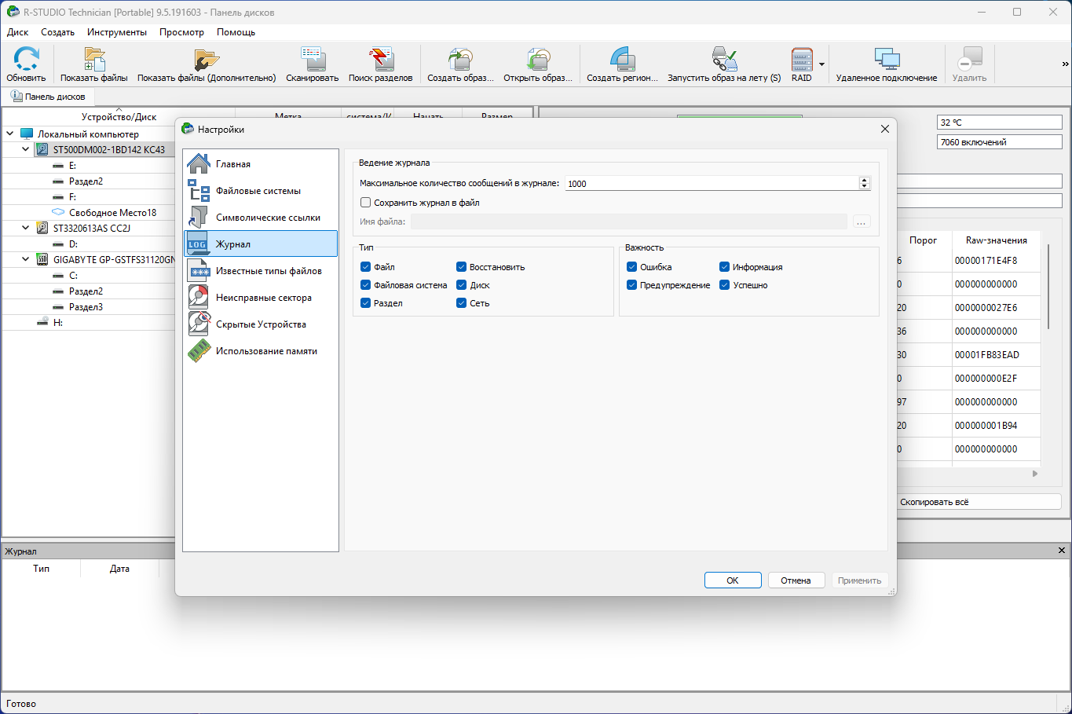Increase maximum log messages count
Viewport: 1072px width, 714px height.
(x=865, y=180)
